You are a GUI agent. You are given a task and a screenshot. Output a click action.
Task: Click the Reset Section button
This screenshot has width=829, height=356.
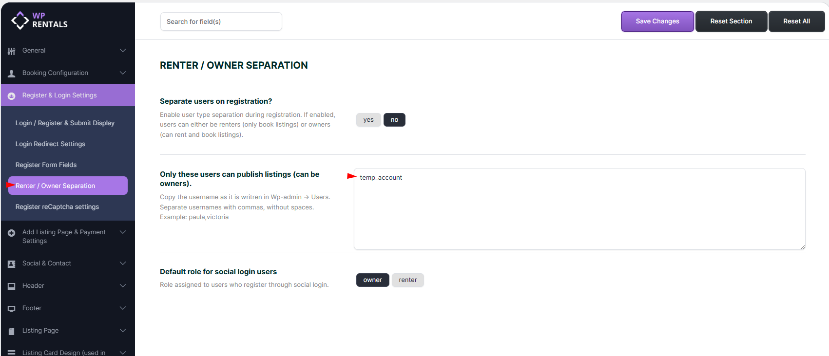(731, 21)
